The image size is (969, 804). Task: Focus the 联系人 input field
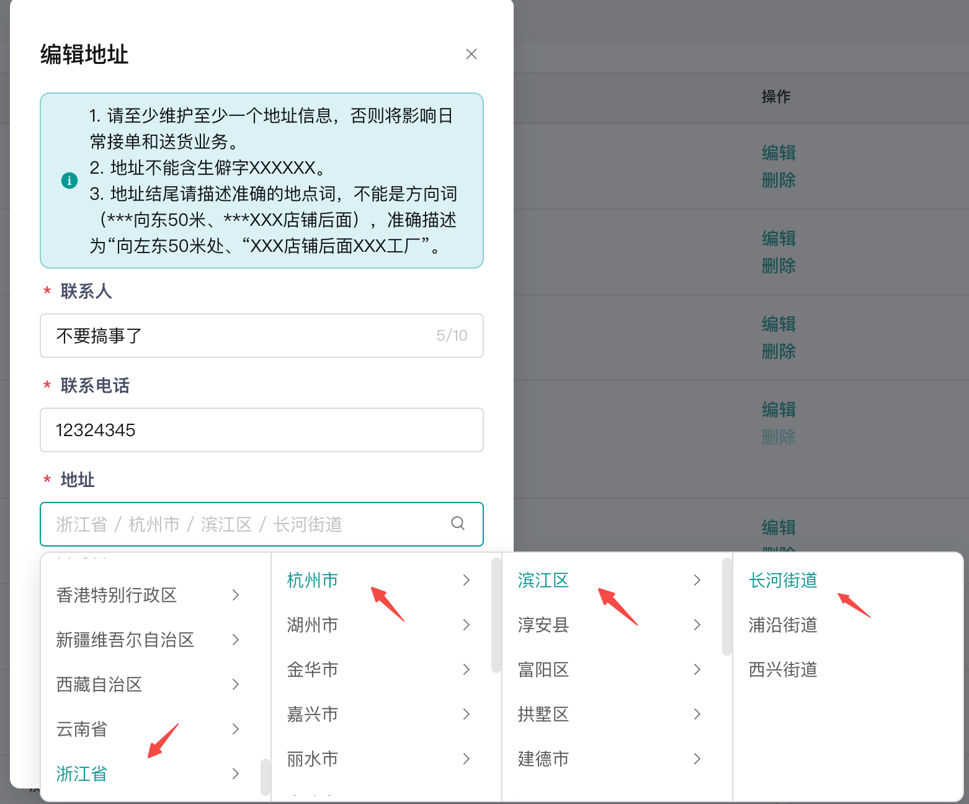pos(262,336)
